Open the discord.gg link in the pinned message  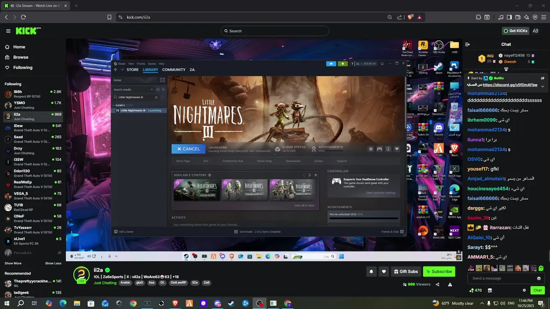coord(510,85)
